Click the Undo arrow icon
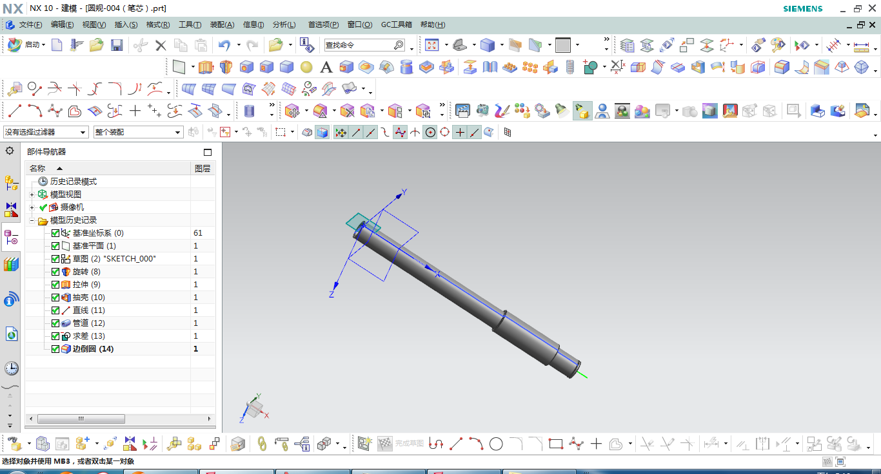 coord(224,45)
